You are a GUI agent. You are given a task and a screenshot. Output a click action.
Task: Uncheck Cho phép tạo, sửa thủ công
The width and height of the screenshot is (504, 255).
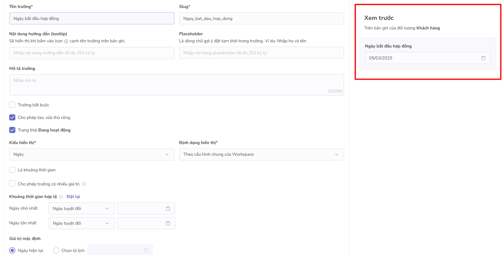coord(12,117)
